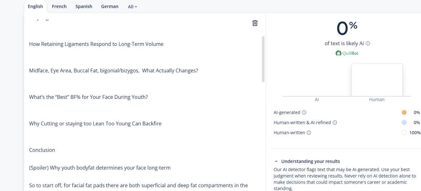Switch to the French tab
Viewport: 421px width, 191px height.
click(59, 6)
